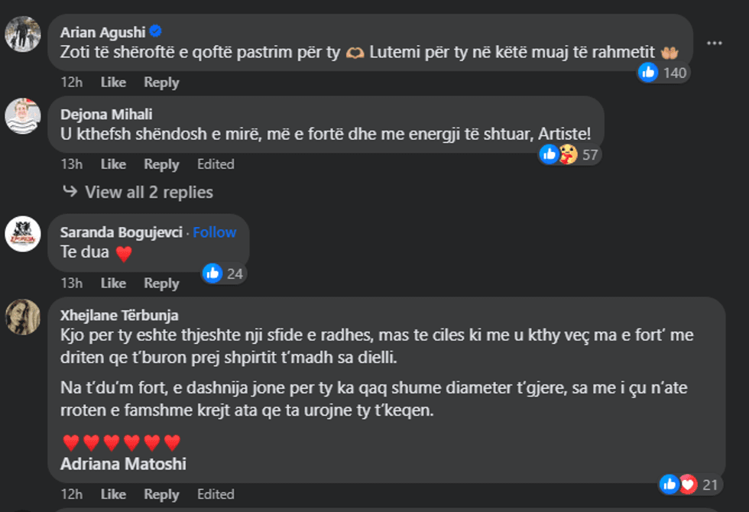Click Xhejlane Tërbunja's profile picture

(24, 317)
